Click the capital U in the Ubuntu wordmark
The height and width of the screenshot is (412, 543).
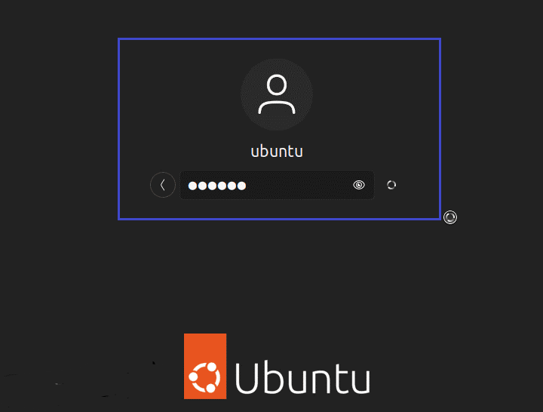coord(246,378)
